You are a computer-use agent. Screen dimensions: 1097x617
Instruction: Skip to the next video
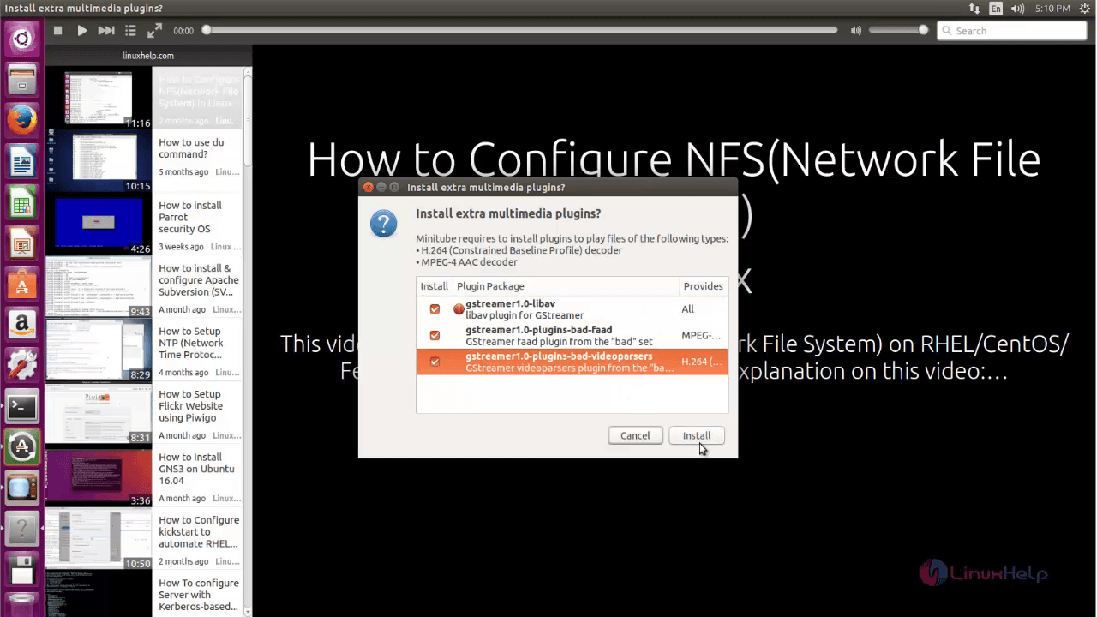point(106,31)
